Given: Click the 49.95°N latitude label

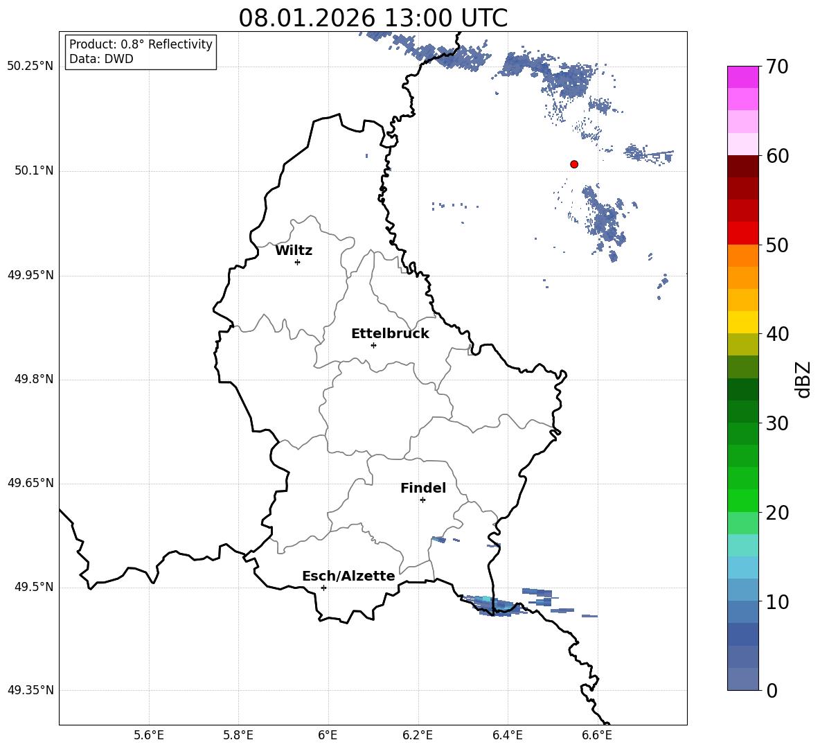Looking at the screenshot, I should point(30,275).
